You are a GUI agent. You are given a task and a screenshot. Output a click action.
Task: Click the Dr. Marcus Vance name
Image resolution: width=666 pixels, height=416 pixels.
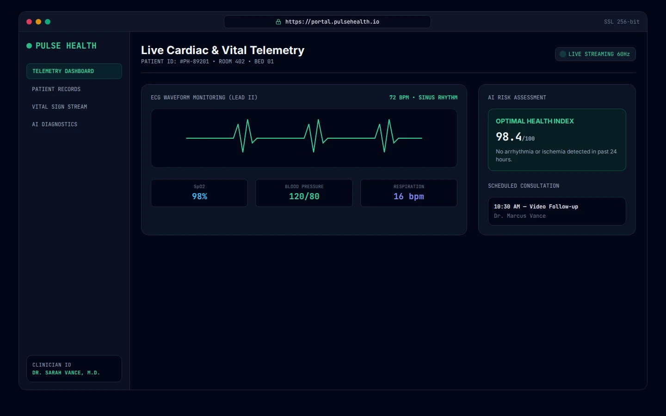[x=520, y=216]
